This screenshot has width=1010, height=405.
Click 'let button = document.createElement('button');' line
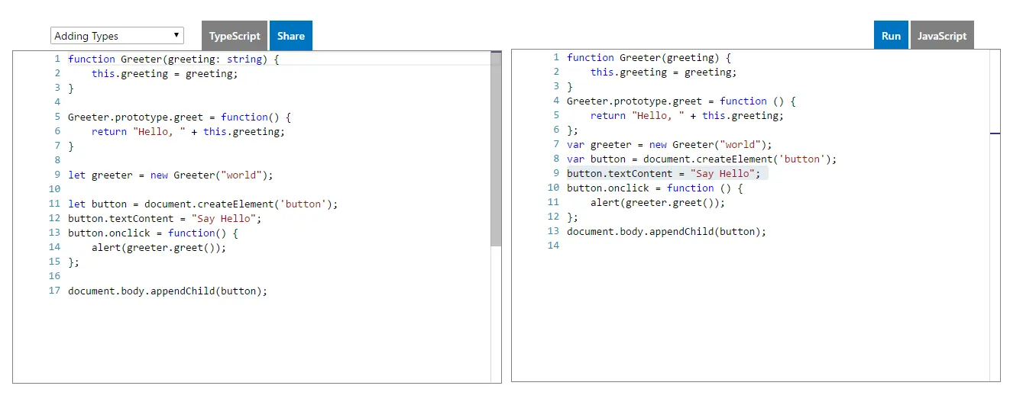[202, 204]
